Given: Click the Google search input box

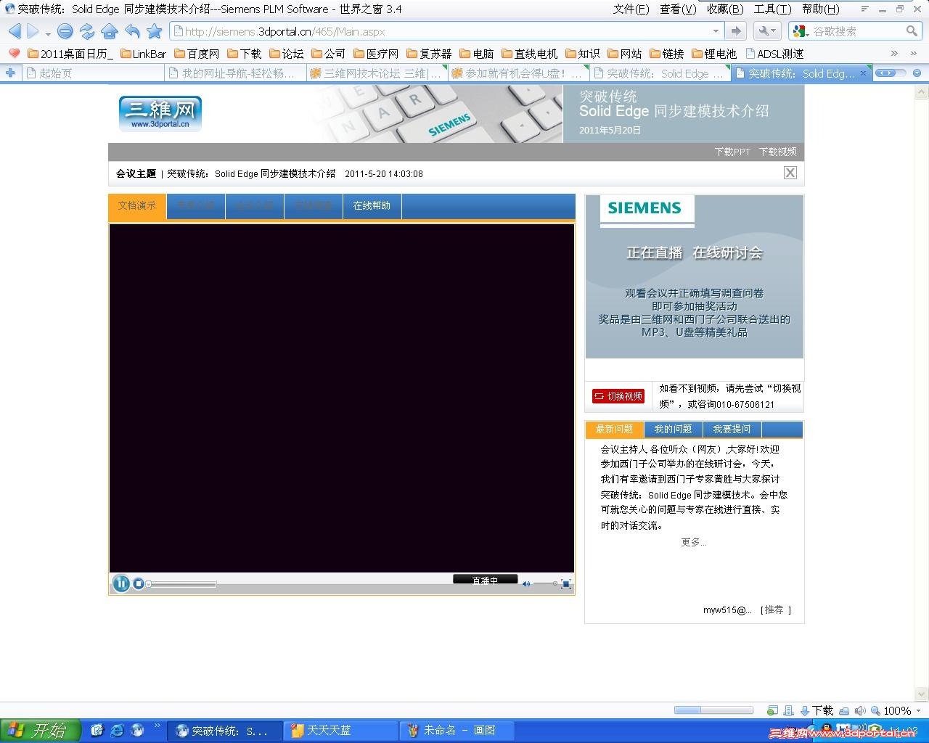Looking at the screenshot, I should tap(856, 31).
